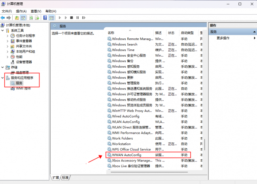Expand the 本地用户和组 node chevron
257x184 pixels.
8,51
